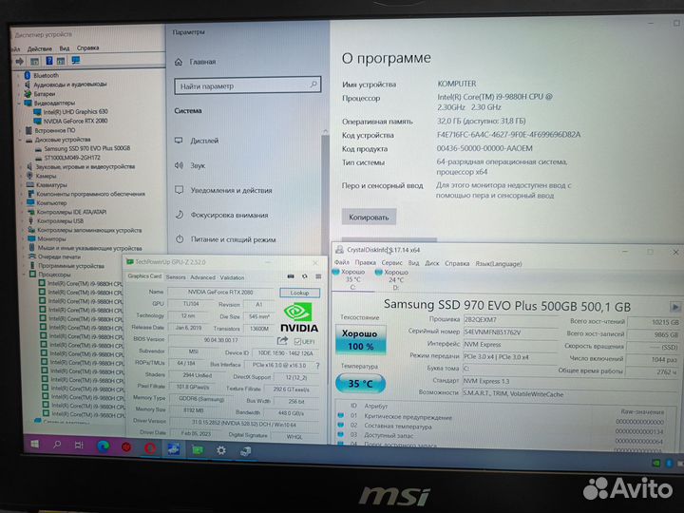This screenshot has height=513, width=684.
Task: Open Task View from the taskbar
Action: pyautogui.click(x=79, y=446)
